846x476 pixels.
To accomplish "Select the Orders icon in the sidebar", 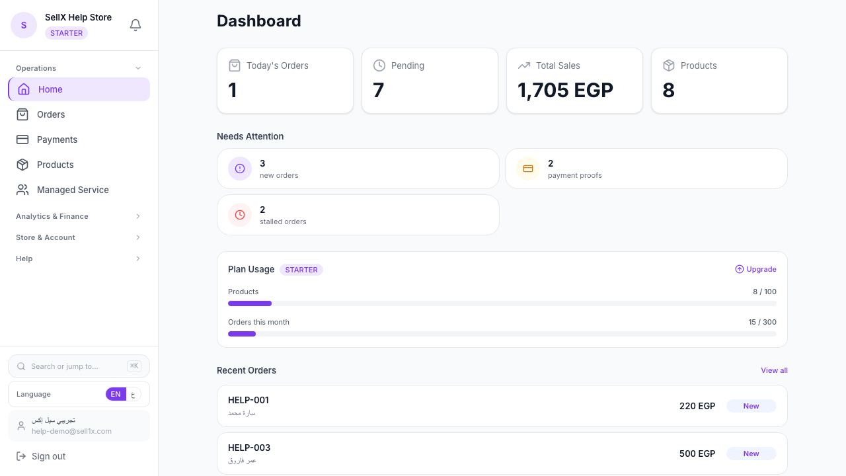I will [22, 114].
